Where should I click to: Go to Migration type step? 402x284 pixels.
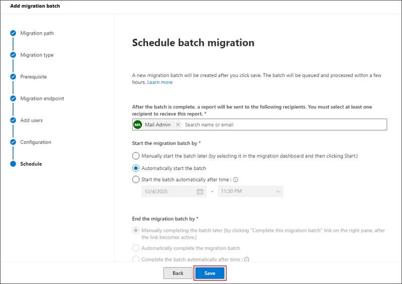tap(37, 55)
